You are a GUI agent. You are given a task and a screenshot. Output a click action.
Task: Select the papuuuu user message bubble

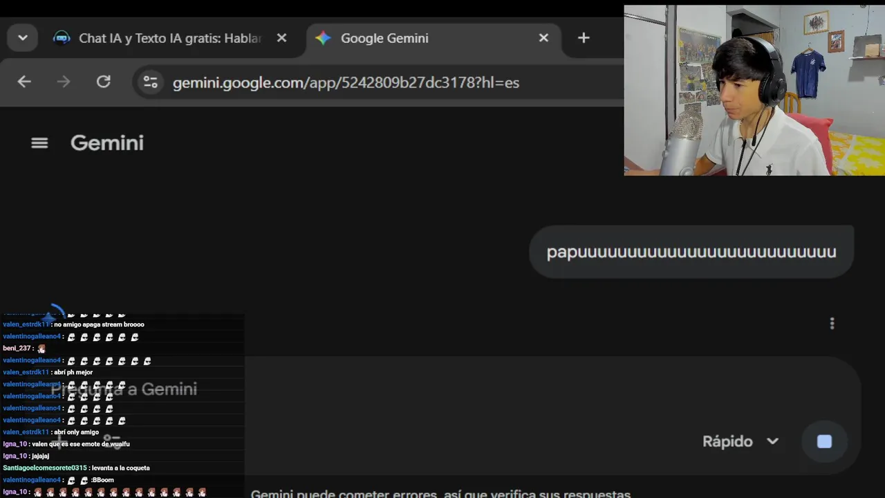691,252
